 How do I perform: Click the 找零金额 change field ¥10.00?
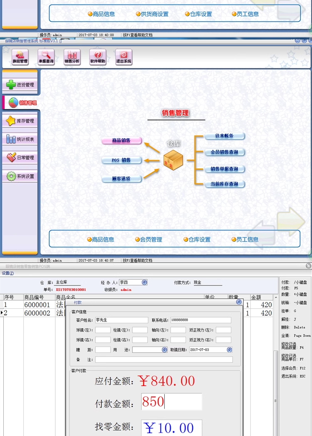[171, 428]
